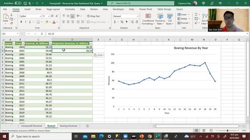Open Chrome from the taskbar
This screenshot has height=140, width=250.
150,136
